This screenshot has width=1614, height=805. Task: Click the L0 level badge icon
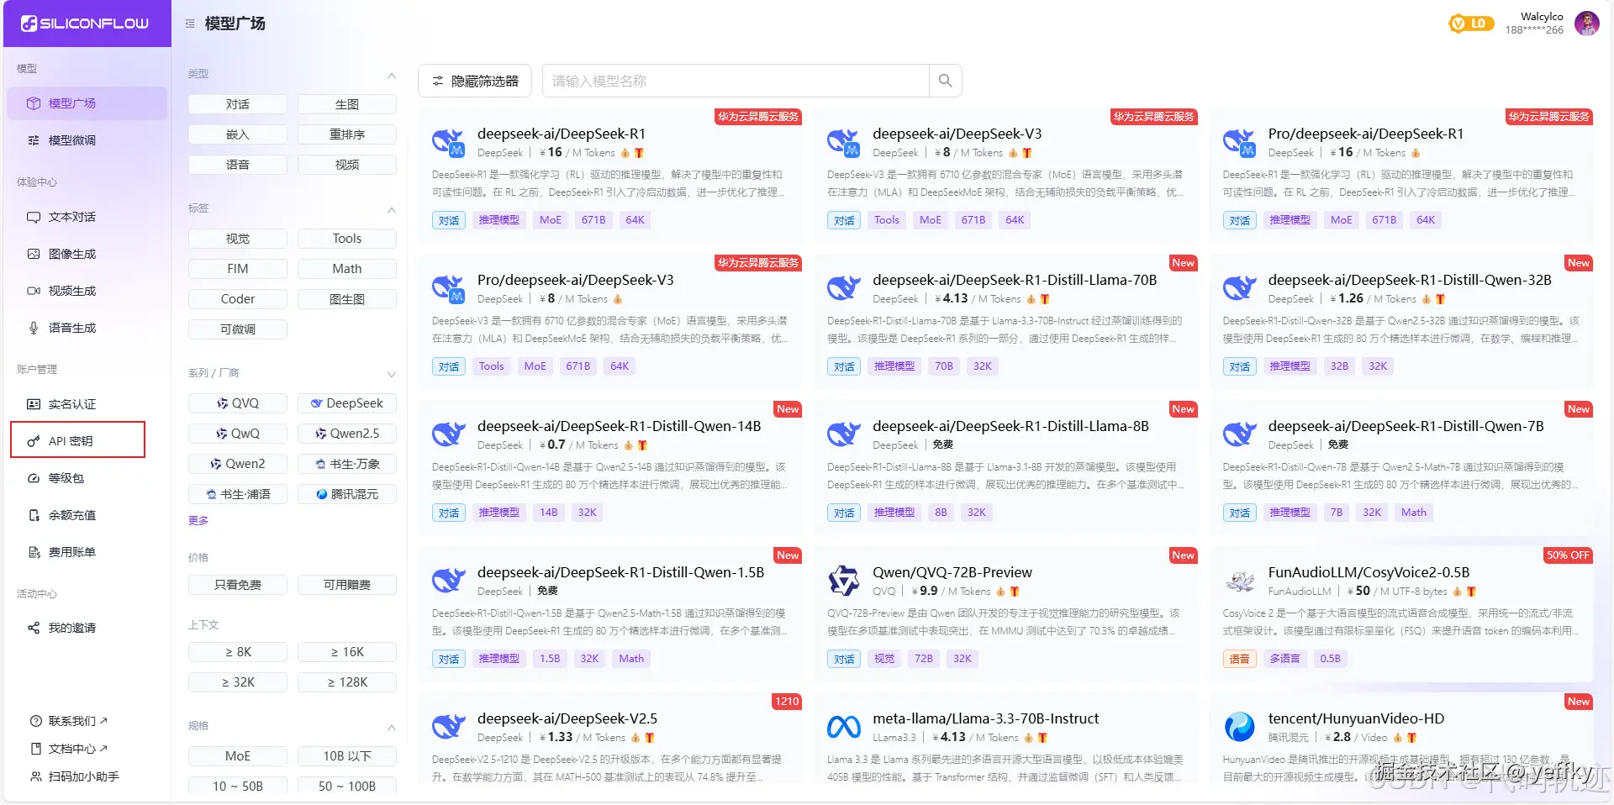1471,24
